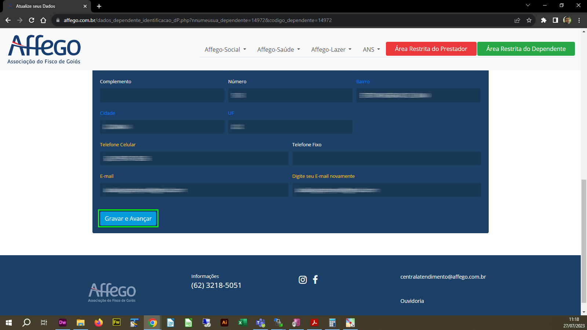This screenshot has width=587, height=330.
Task: Open the ANS dropdown menu
Action: pyautogui.click(x=371, y=49)
